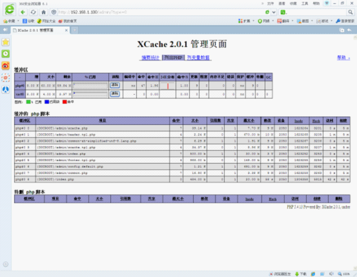Open the dotted circle sidebar icon

click(x=6, y=78)
